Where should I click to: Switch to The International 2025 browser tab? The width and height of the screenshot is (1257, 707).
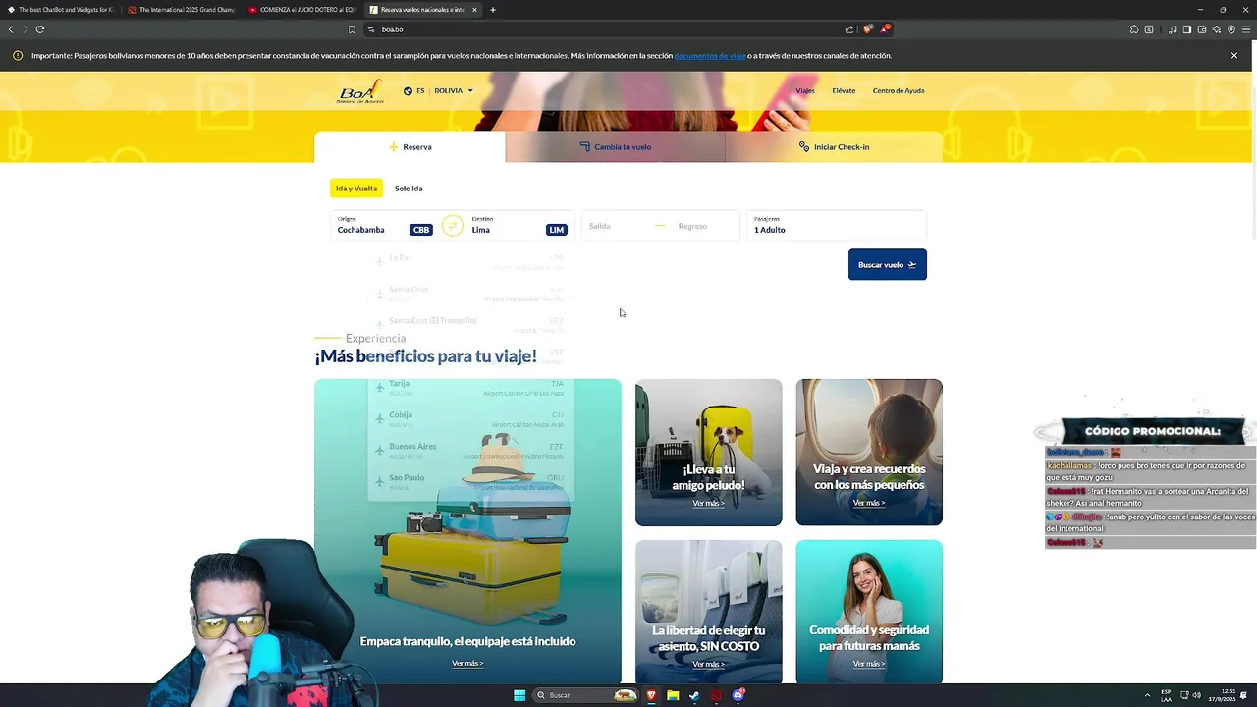[182, 10]
